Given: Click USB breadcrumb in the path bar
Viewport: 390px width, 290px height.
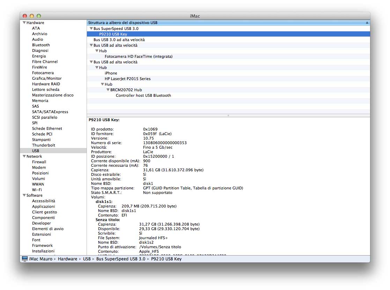Looking at the screenshot, I should [87, 259].
